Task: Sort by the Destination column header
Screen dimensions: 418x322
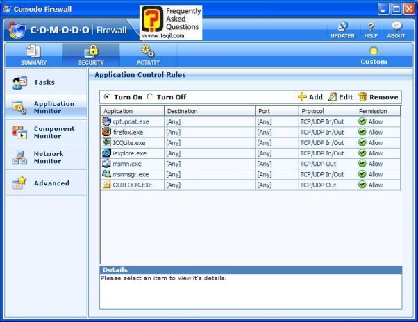Action: coord(210,111)
